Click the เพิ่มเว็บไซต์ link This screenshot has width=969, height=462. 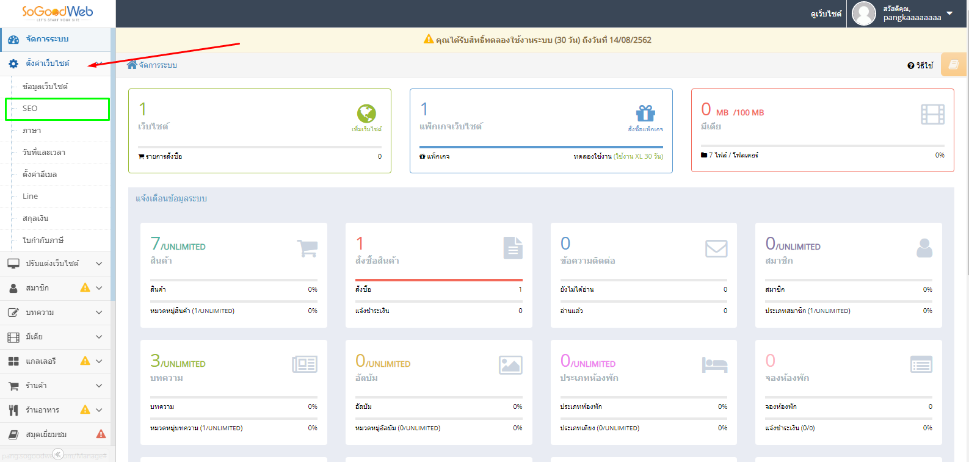[366, 129]
